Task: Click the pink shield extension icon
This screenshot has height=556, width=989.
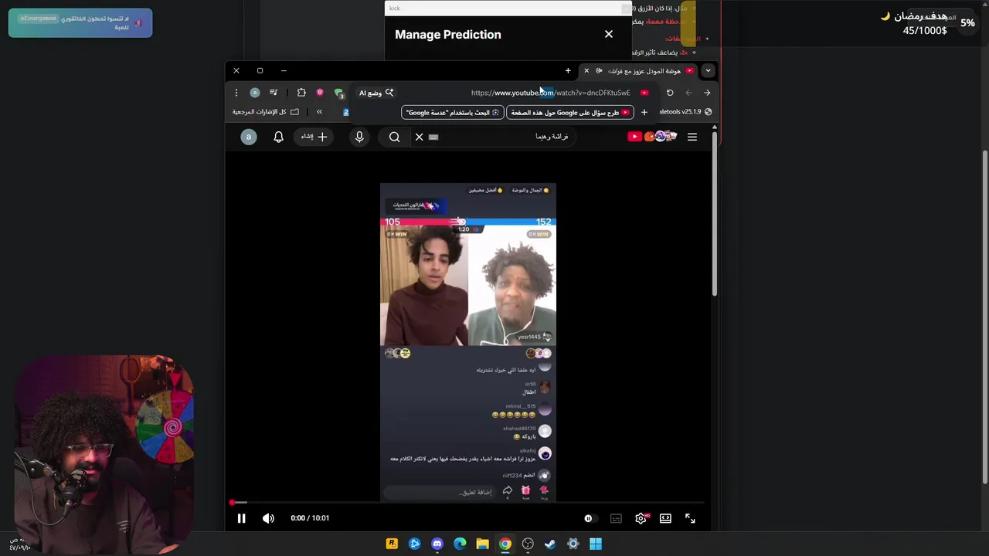Action: coord(320,93)
